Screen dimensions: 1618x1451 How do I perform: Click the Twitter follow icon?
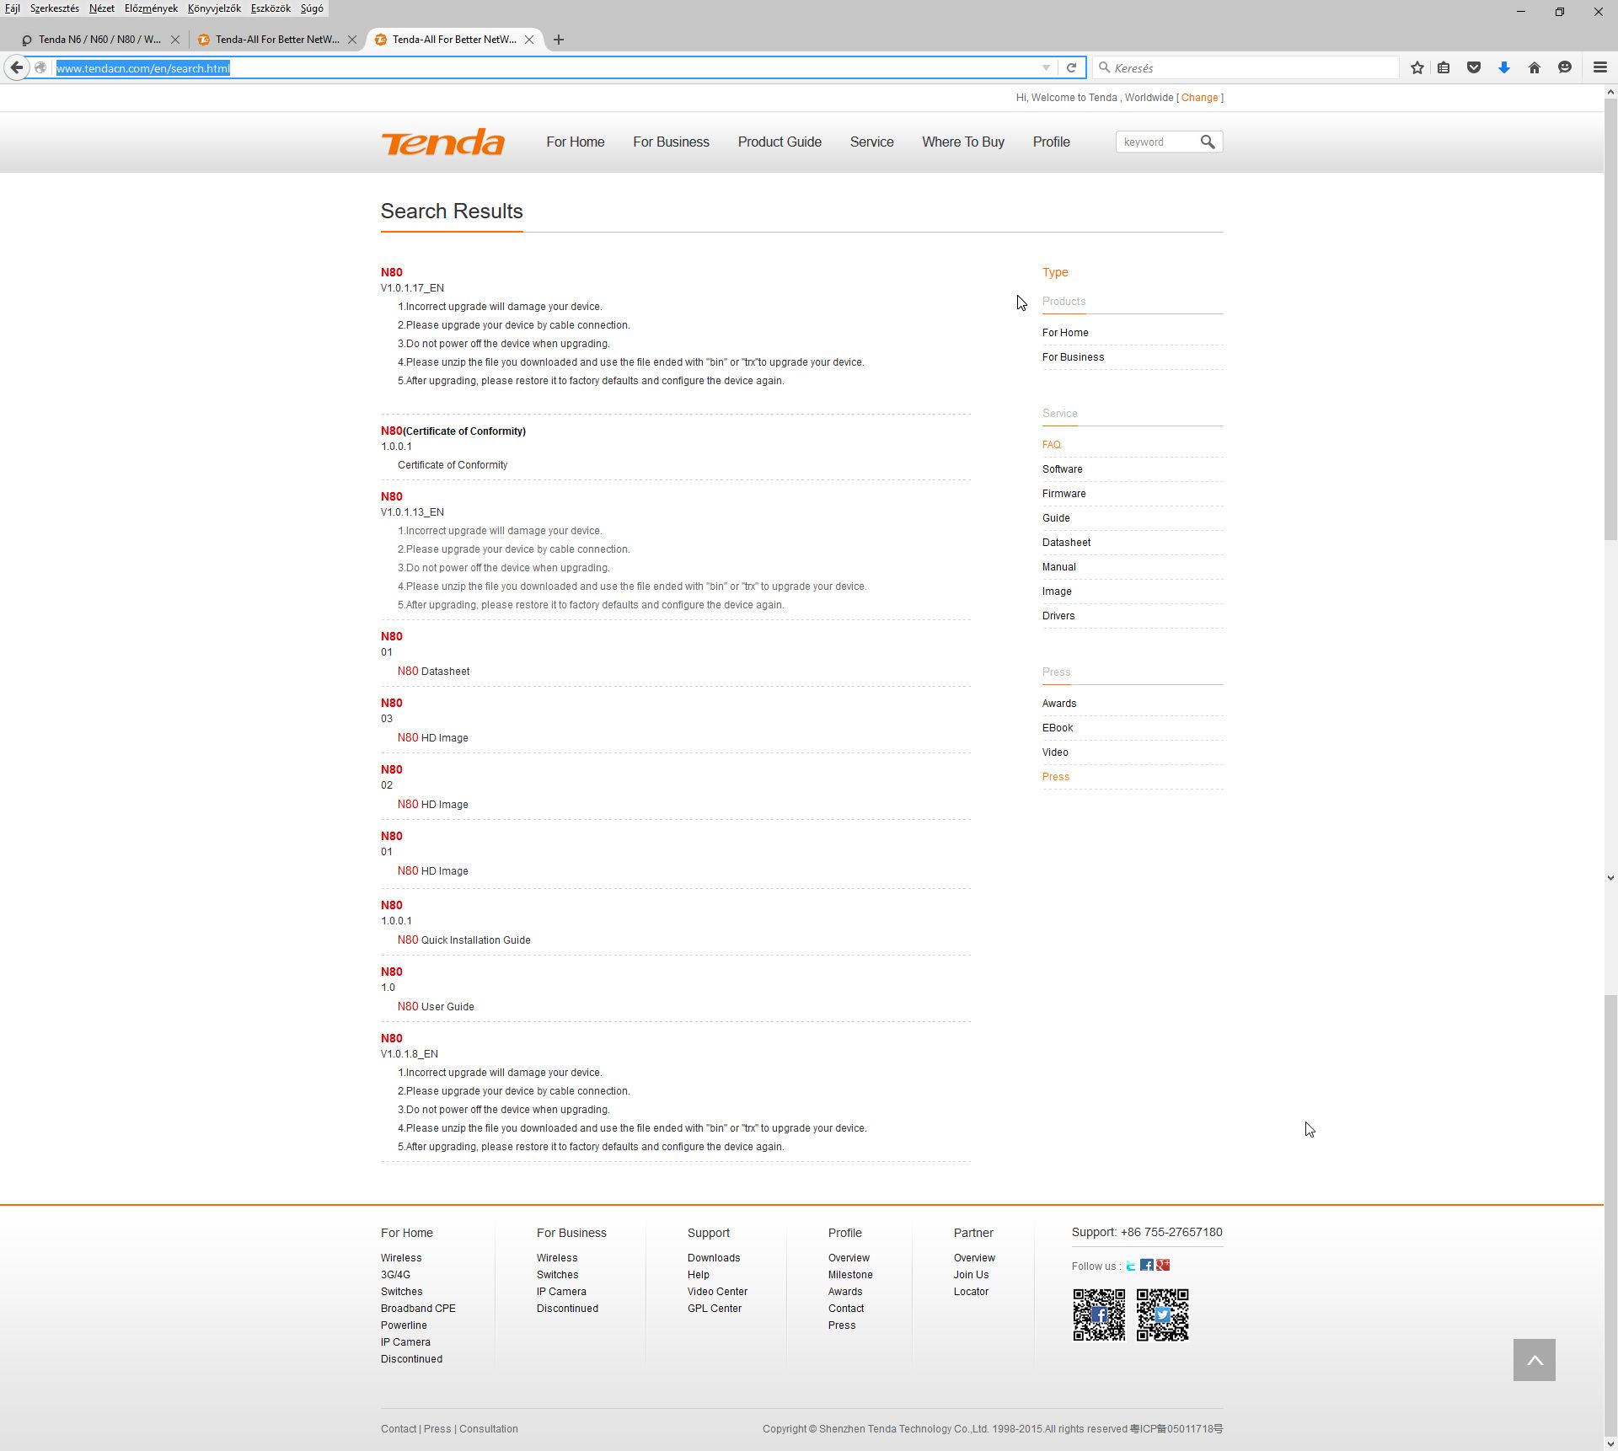click(x=1131, y=1266)
